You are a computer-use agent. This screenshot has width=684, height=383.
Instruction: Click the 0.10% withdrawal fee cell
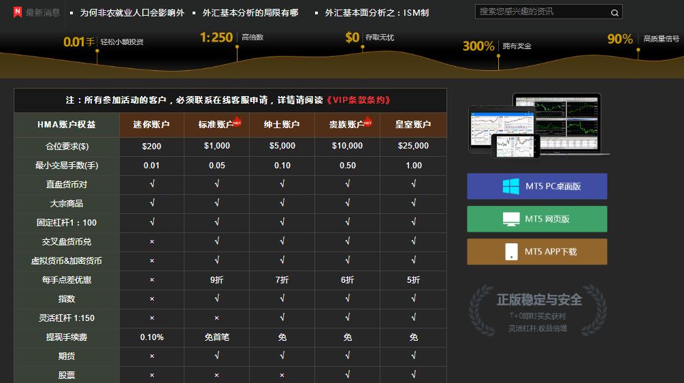(152, 337)
